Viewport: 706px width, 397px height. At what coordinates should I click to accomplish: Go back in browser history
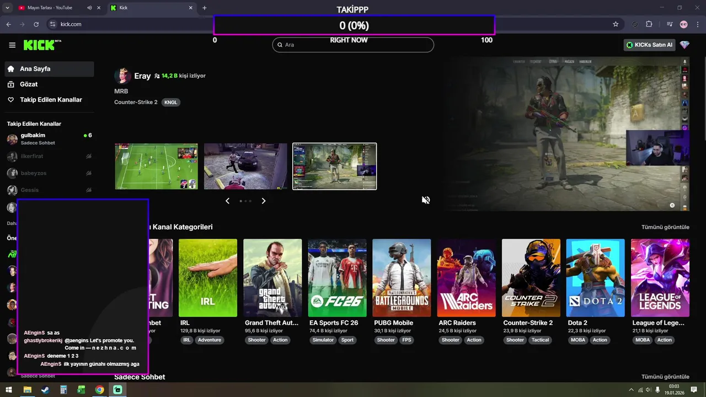pos(8,24)
